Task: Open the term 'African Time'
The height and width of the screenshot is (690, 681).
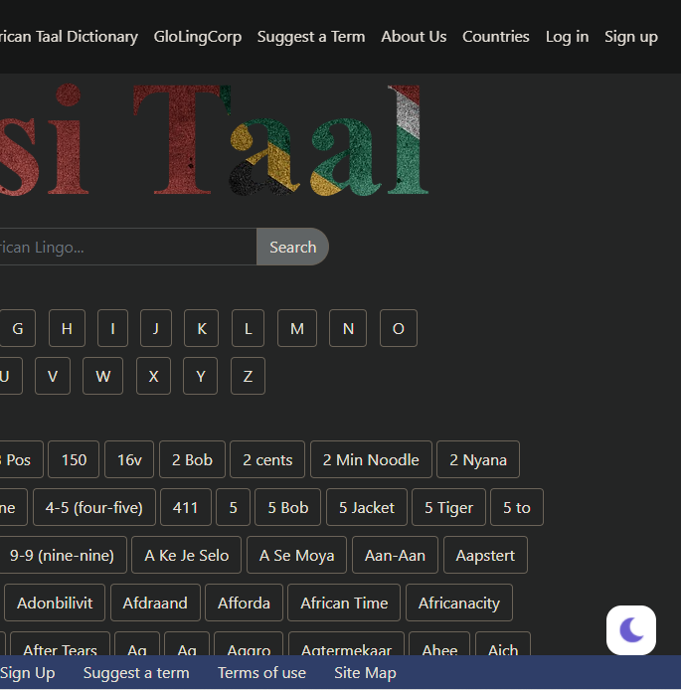Action: point(344,603)
